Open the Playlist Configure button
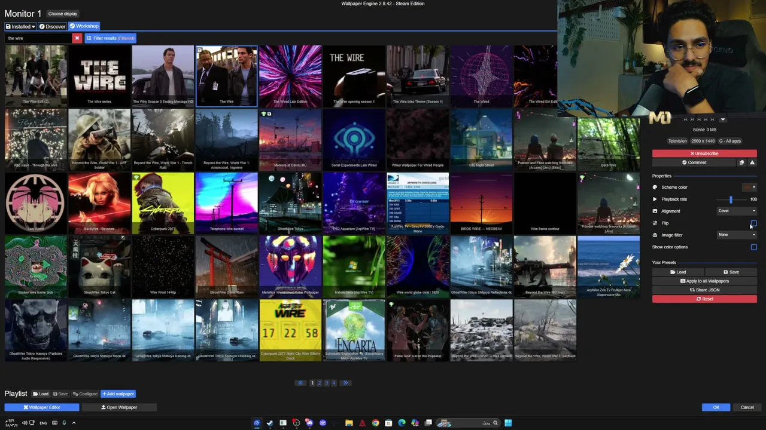Screen dimensions: 766x430 (x=85, y=394)
